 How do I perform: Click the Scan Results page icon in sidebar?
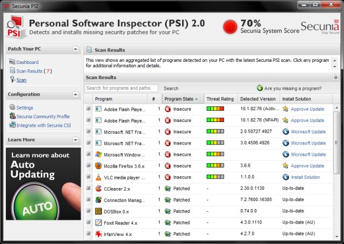(x=12, y=70)
